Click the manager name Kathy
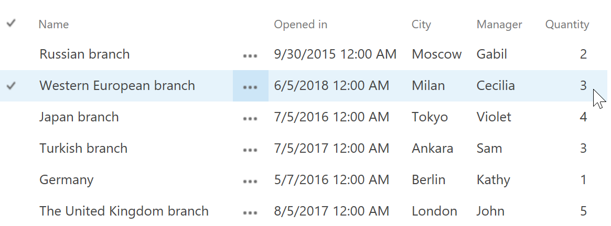 494,180
